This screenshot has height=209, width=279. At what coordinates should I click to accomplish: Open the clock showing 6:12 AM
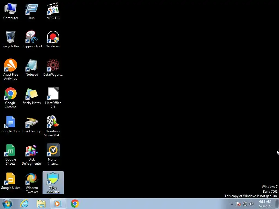[265, 204]
